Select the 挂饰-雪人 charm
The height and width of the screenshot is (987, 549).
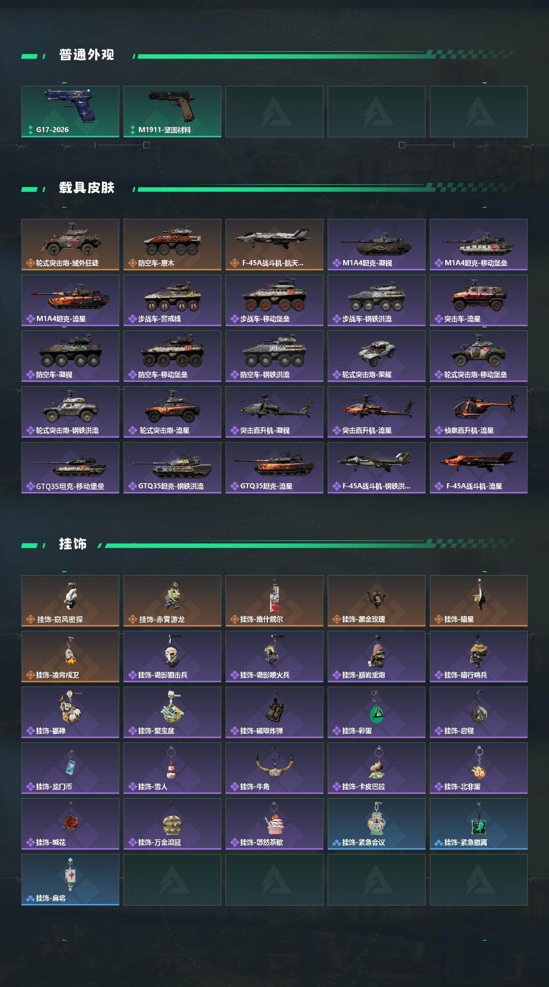point(172,768)
